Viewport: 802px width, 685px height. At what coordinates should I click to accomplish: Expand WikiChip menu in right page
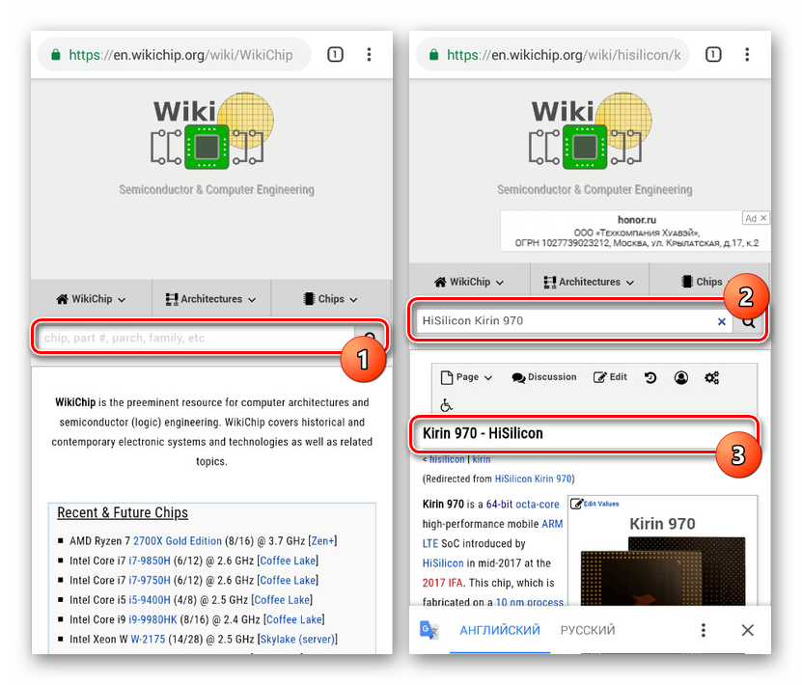[469, 282]
